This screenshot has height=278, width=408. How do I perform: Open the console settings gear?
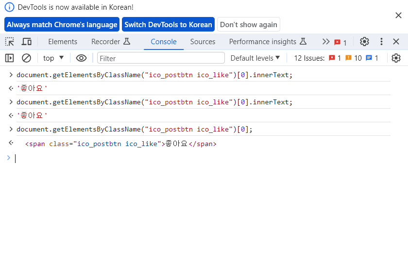coord(396,58)
